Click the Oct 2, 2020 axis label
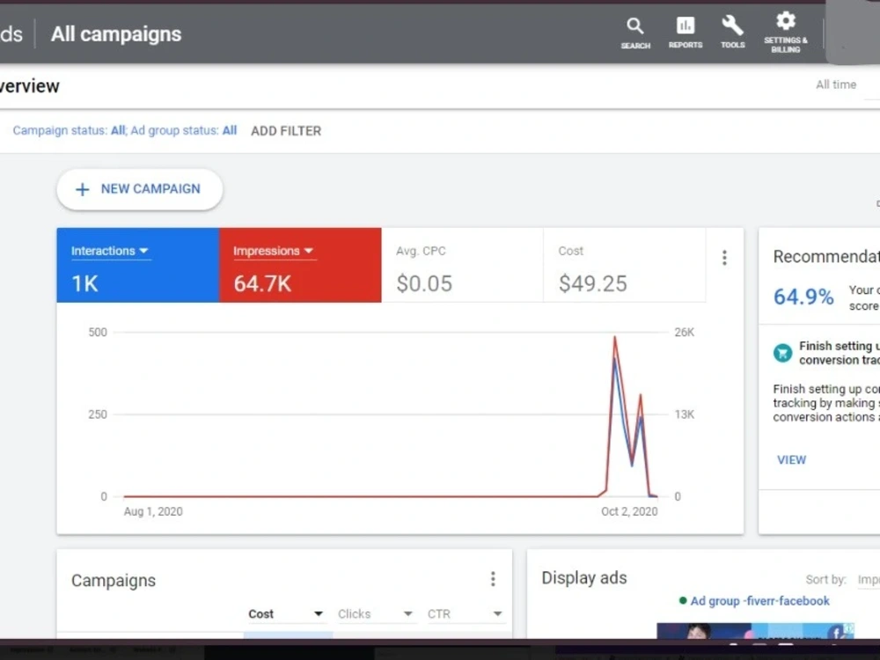Viewport: 880px width, 660px height. point(629,511)
